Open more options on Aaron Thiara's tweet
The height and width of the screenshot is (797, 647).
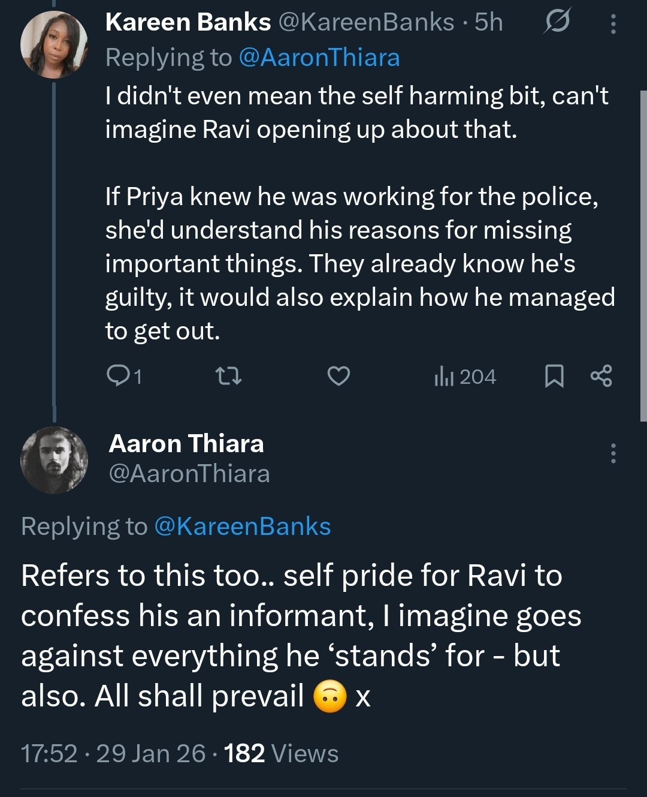pyautogui.click(x=613, y=453)
